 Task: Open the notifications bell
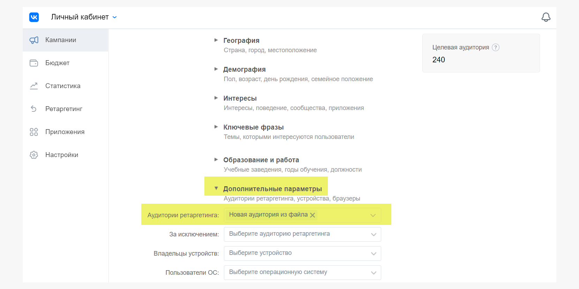(546, 17)
